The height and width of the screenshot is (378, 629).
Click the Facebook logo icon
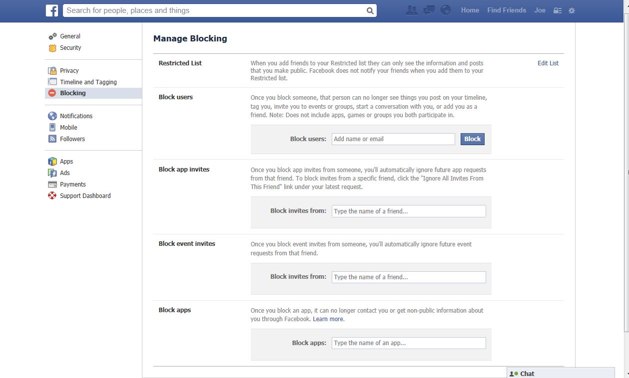(x=52, y=10)
